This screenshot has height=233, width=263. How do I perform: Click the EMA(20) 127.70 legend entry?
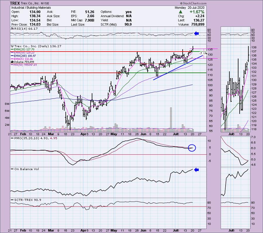24,50
